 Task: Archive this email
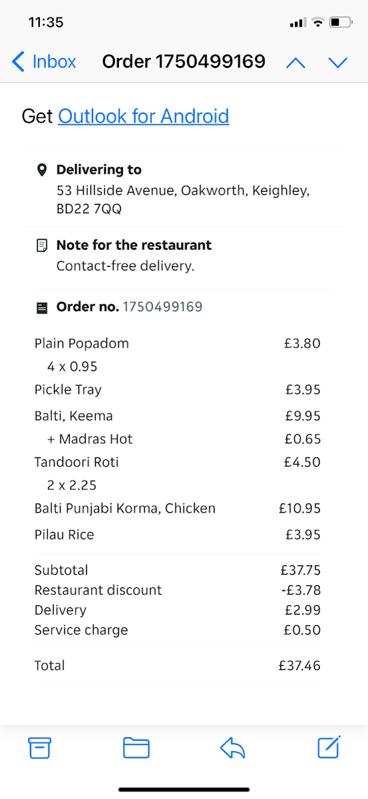(x=40, y=748)
